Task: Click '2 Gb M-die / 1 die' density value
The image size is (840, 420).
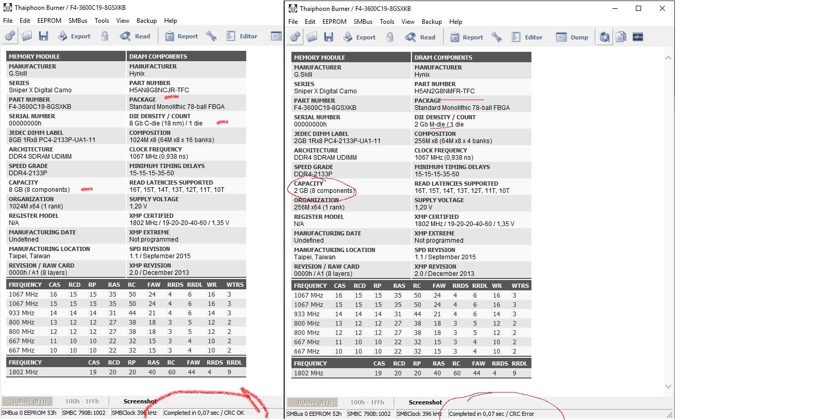Action: tap(439, 124)
